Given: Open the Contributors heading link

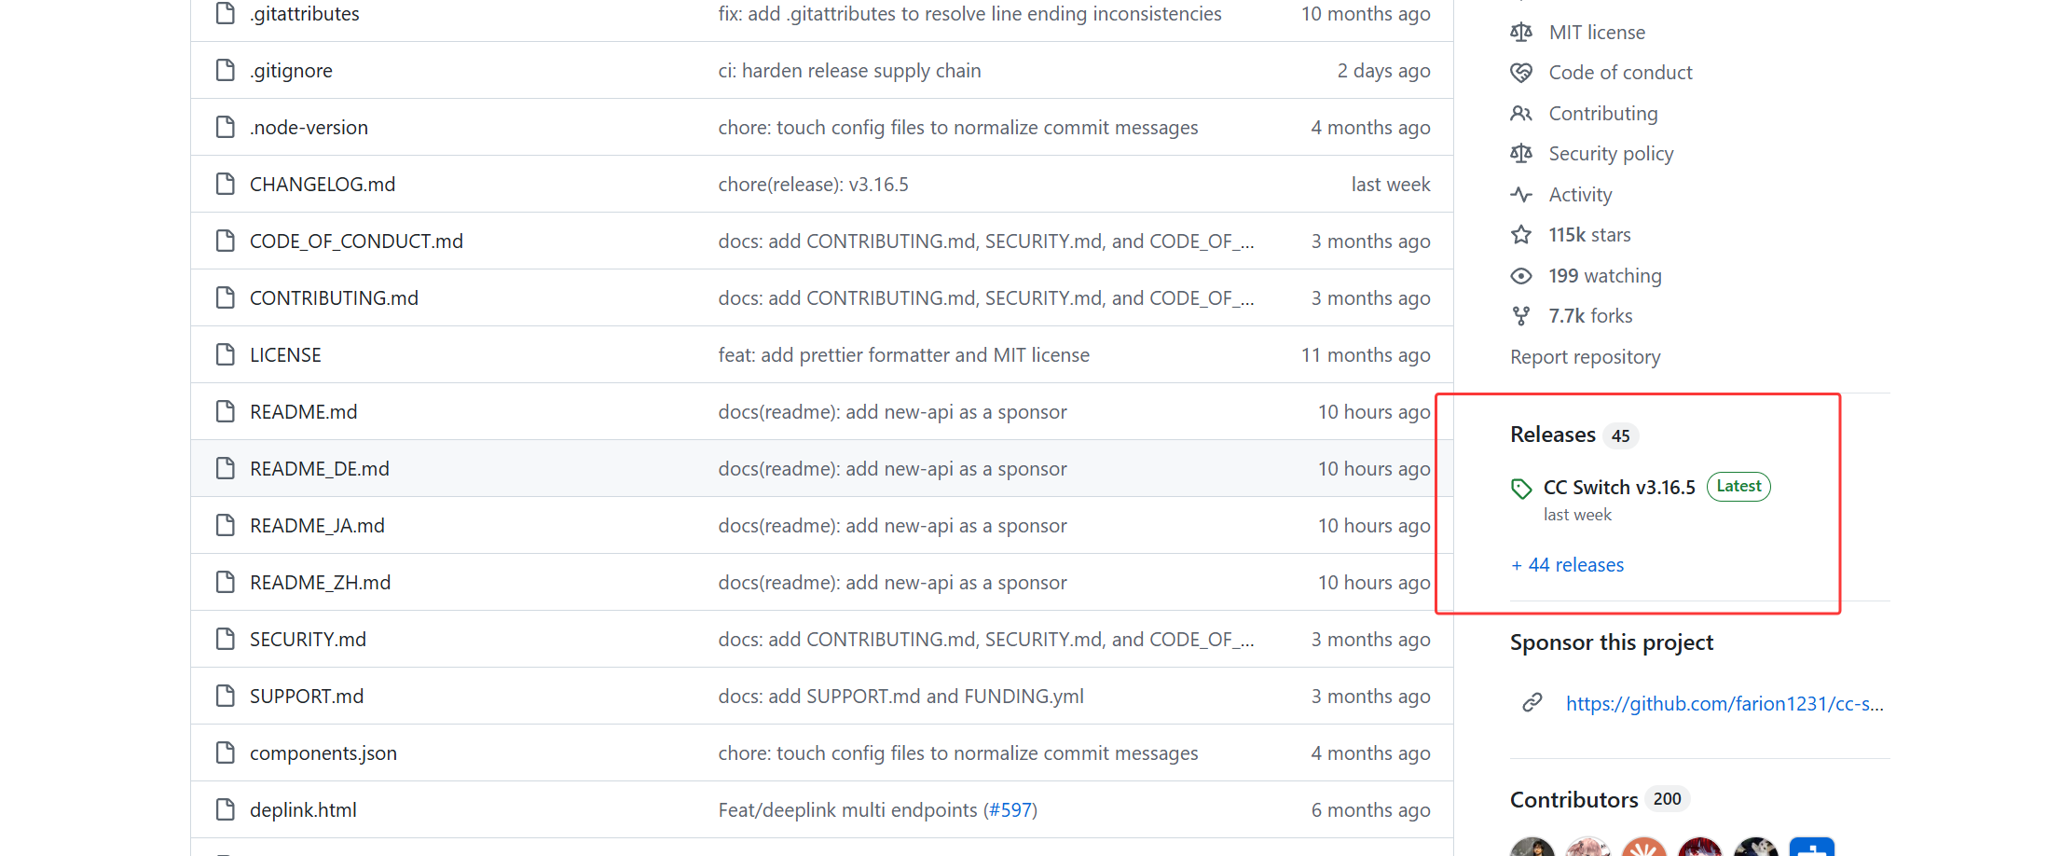Looking at the screenshot, I should pos(1573,800).
